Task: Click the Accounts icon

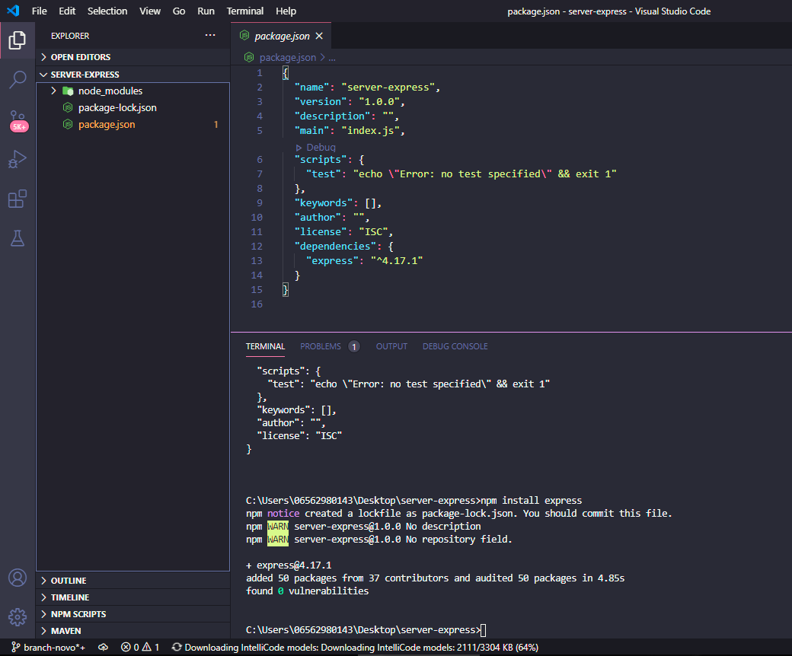Action: click(x=18, y=578)
